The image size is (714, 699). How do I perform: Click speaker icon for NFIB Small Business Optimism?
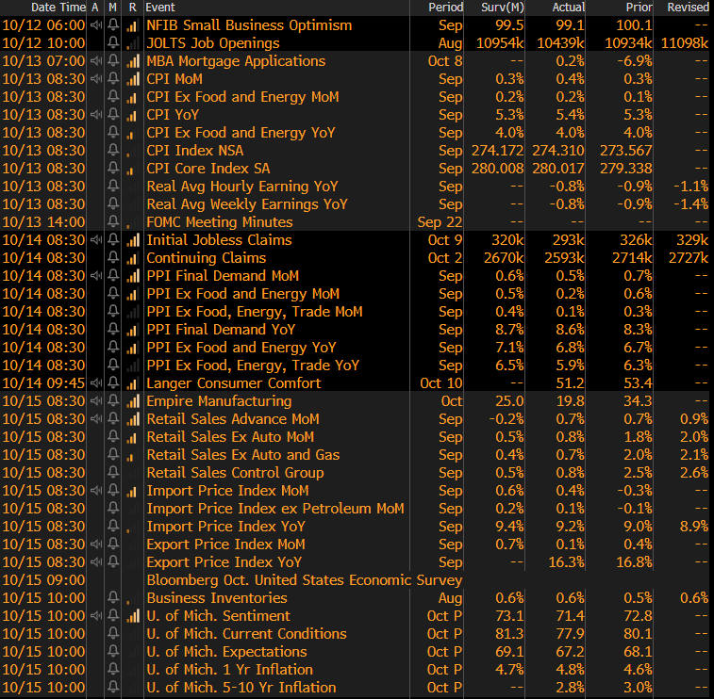95,25
